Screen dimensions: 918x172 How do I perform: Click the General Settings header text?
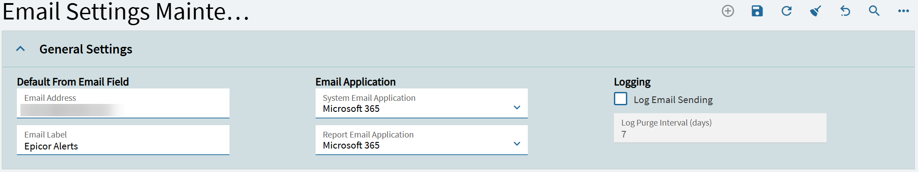pyautogui.click(x=86, y=49)
